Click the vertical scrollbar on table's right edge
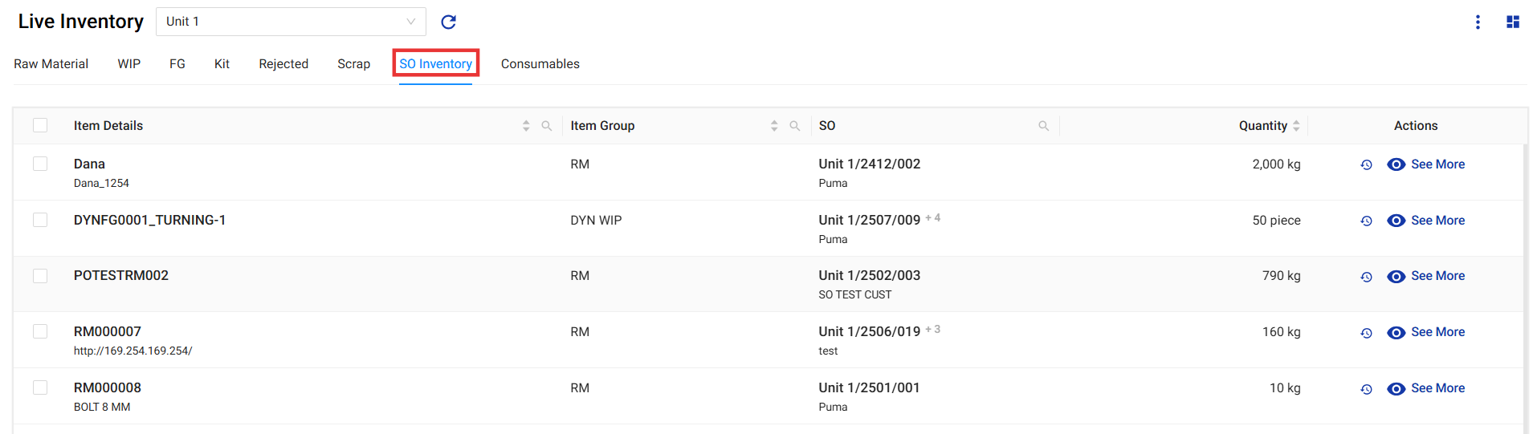This screenshot has width=1533, height=434. click(1525, 289)
